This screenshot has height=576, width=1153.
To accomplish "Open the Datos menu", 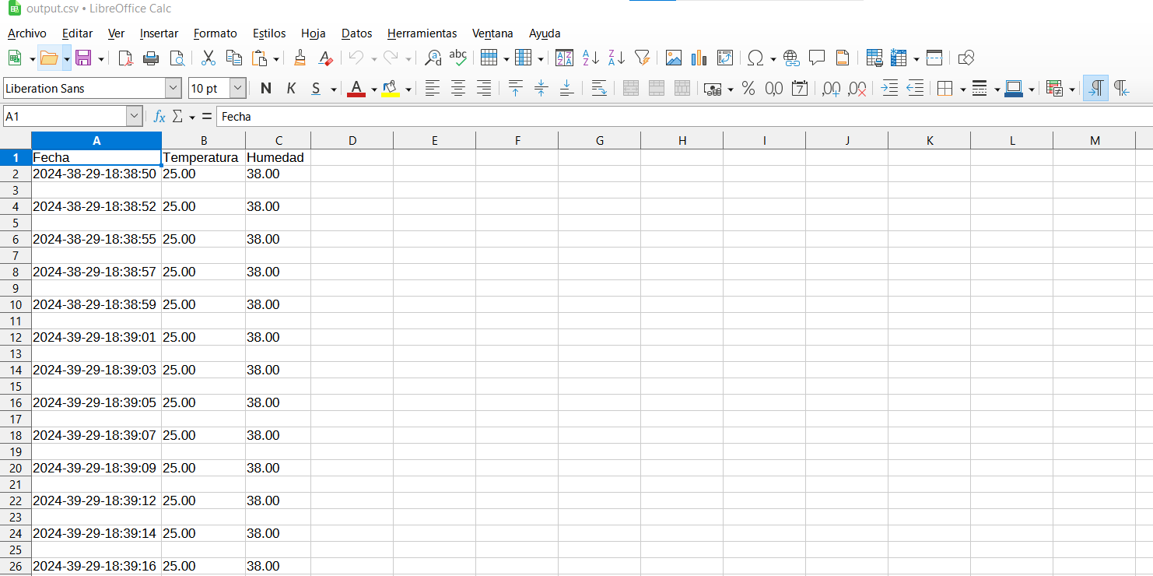I will [356, 33].
